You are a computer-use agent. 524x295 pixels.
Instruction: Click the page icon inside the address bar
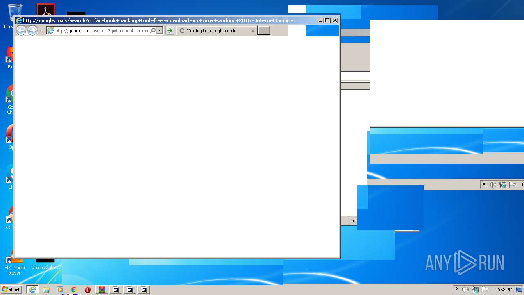[x=50, y=31]
